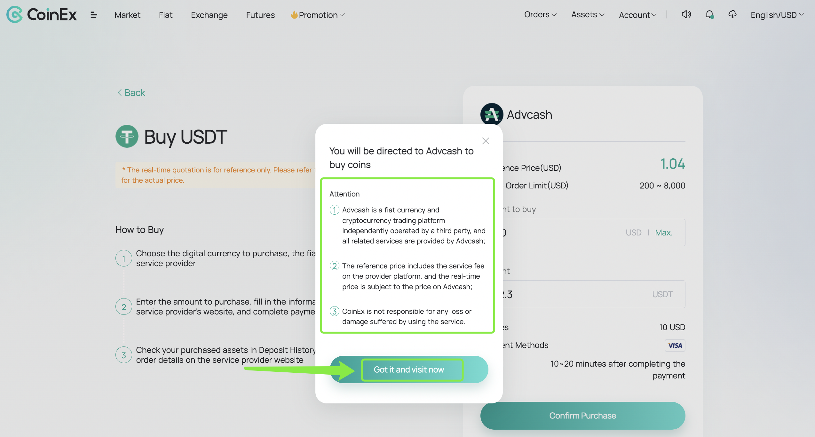Click the CoinEx not responsible disclaimer text

pos(407,316)
